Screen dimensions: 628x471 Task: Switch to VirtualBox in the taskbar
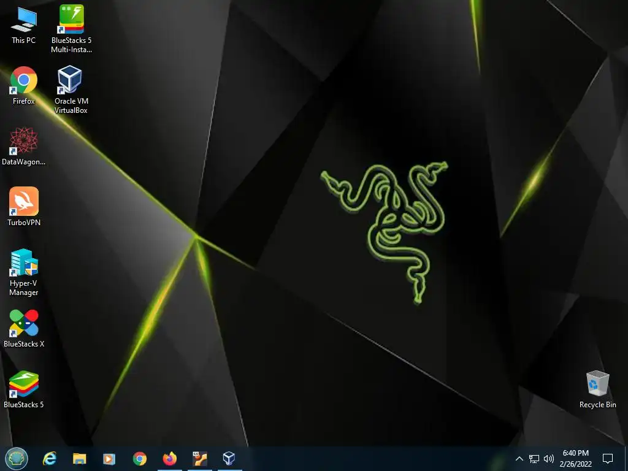229,459
